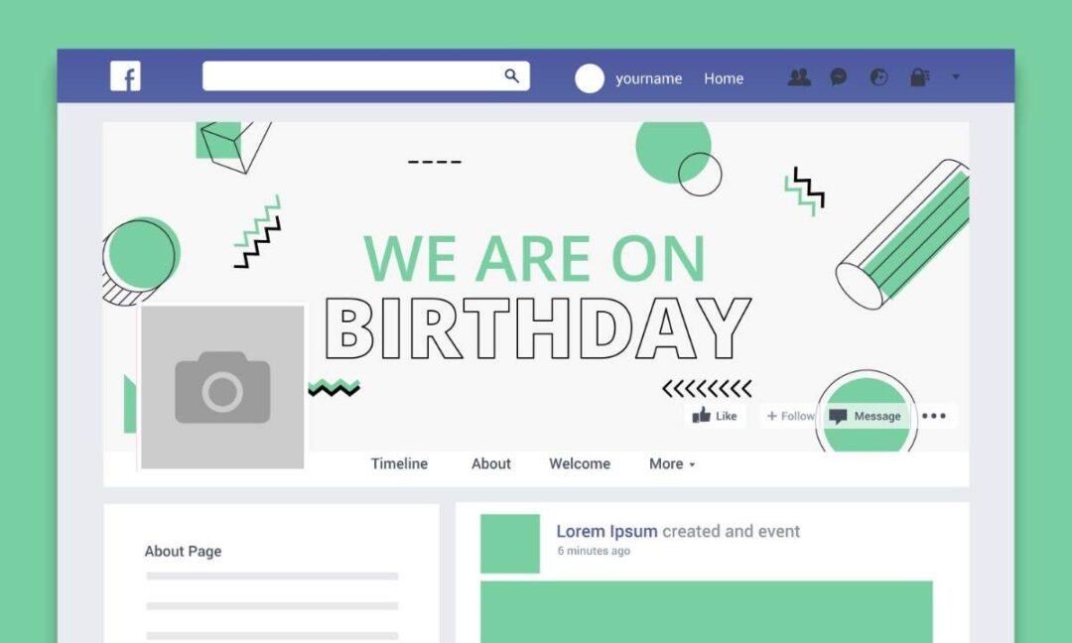Expand the More dropdown tab
The width and height of the screenshot is (1072, 643).
pos(672,464)
